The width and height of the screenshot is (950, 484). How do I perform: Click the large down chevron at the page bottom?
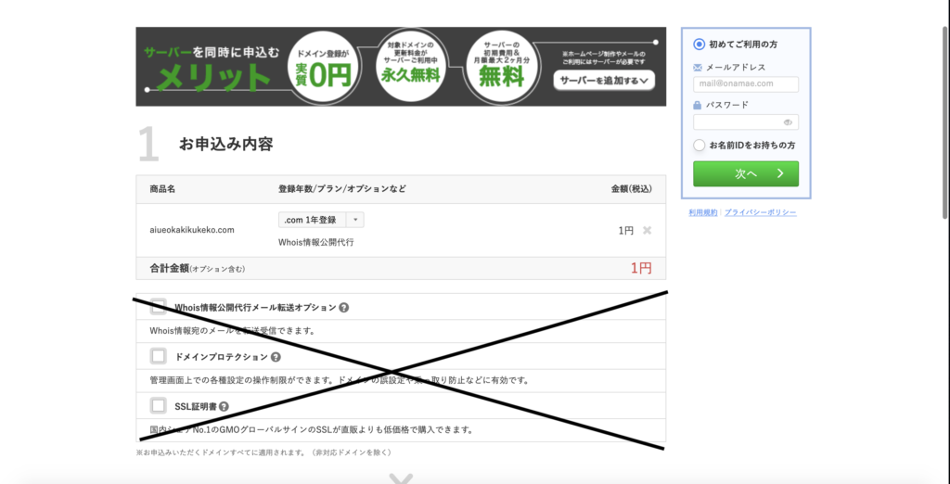click(401, 478)
